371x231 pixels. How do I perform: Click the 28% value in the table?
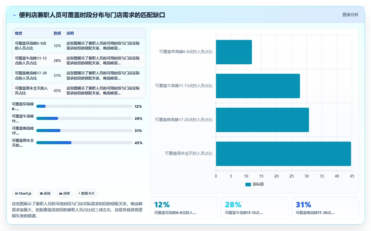click(57, 61)
